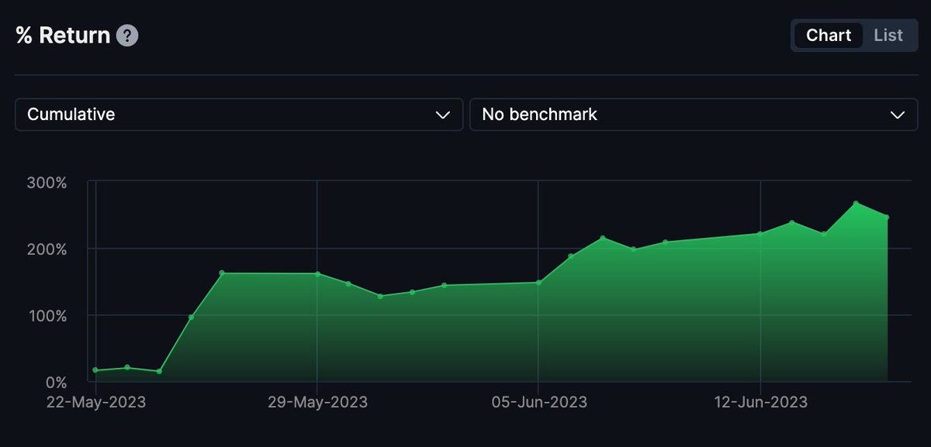
Task: Select the data point on the 12-Jun-2023 gridline
Action: click(760, 233)
